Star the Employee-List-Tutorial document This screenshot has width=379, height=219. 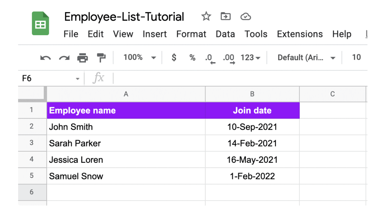206,16
